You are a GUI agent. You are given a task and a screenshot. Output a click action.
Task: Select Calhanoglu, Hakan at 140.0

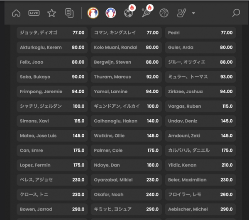coord(126,121)
